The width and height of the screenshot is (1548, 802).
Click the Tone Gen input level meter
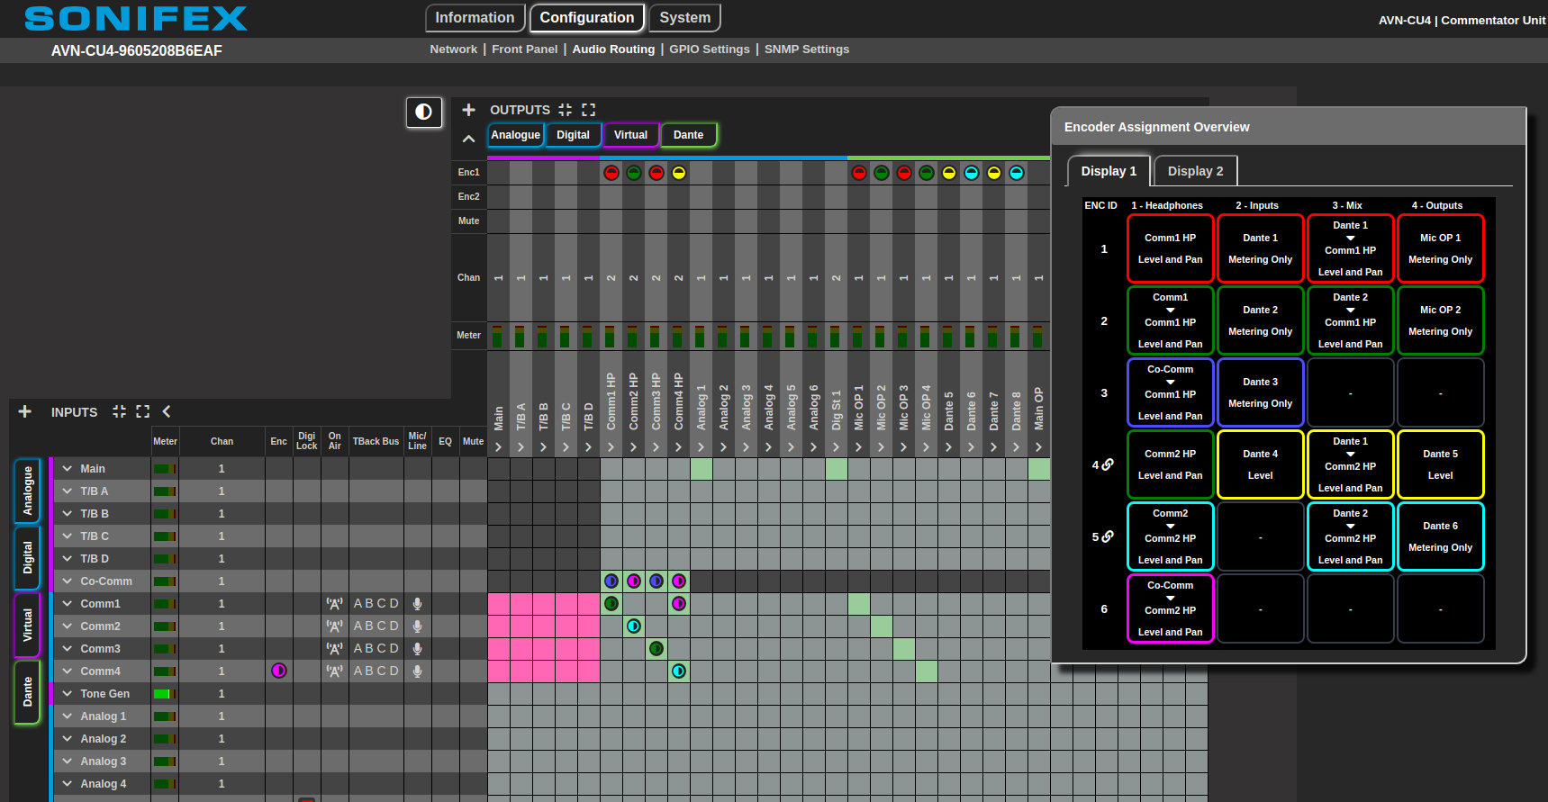point(164,694)
